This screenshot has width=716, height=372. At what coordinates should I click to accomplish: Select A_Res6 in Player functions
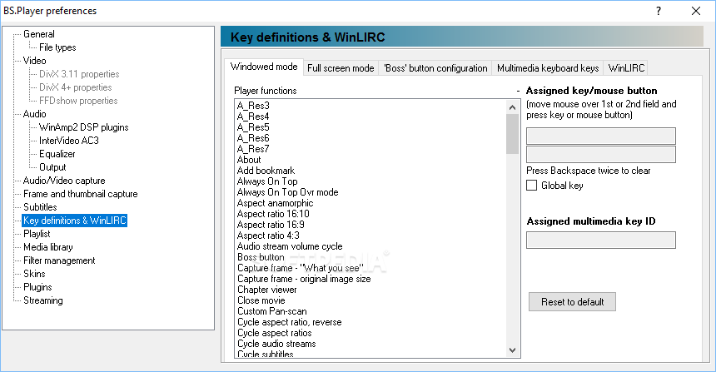coord(253,138)
